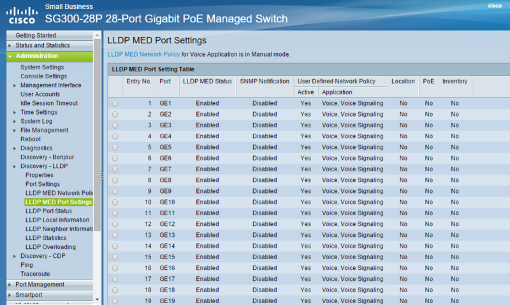Open the Reboot page
The height and width of the screenshot is (305, 510).
31,139
